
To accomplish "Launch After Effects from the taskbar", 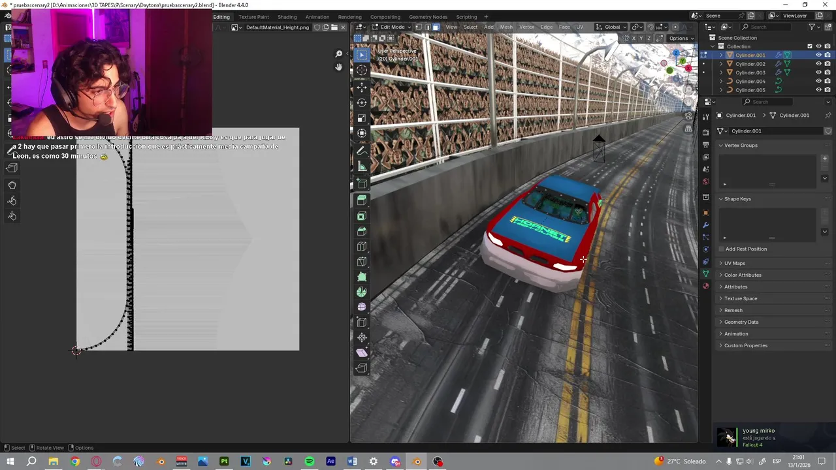I will [331, 462].
